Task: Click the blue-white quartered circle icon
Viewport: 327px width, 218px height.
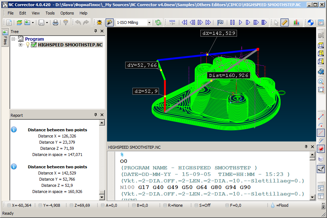Action: pos(311,22)
